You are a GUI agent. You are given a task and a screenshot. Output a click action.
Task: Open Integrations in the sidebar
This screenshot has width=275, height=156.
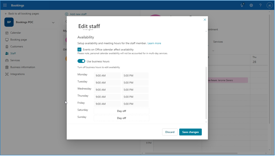(x=17, y=74)
